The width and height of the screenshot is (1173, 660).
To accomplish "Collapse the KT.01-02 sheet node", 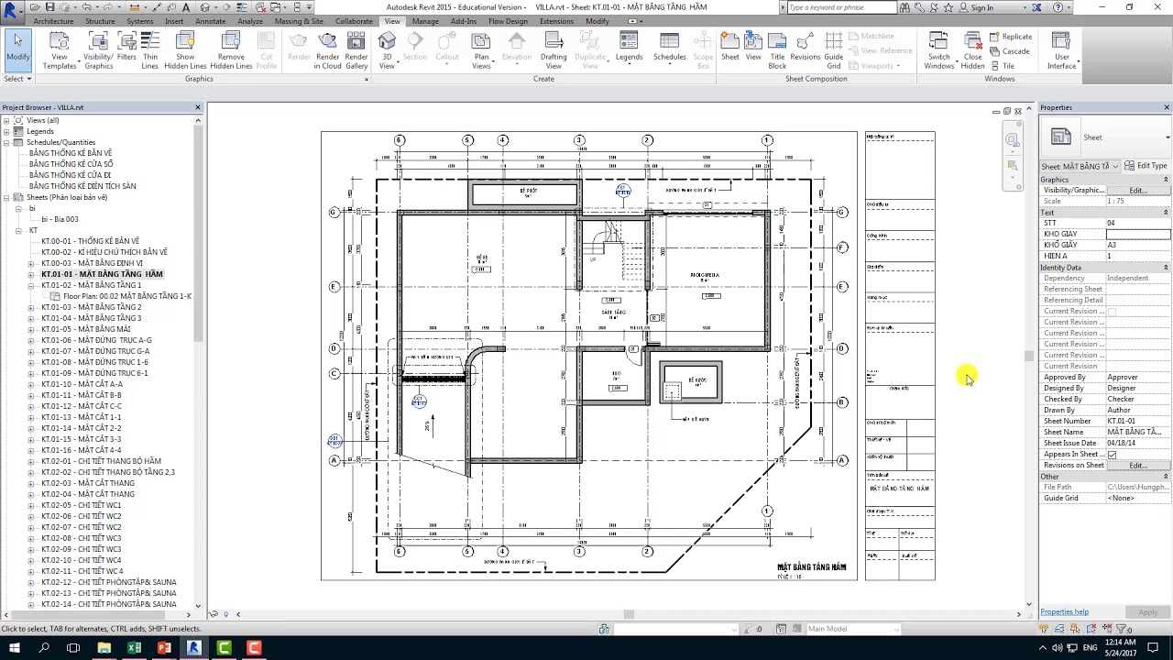I will coord(31,285).
